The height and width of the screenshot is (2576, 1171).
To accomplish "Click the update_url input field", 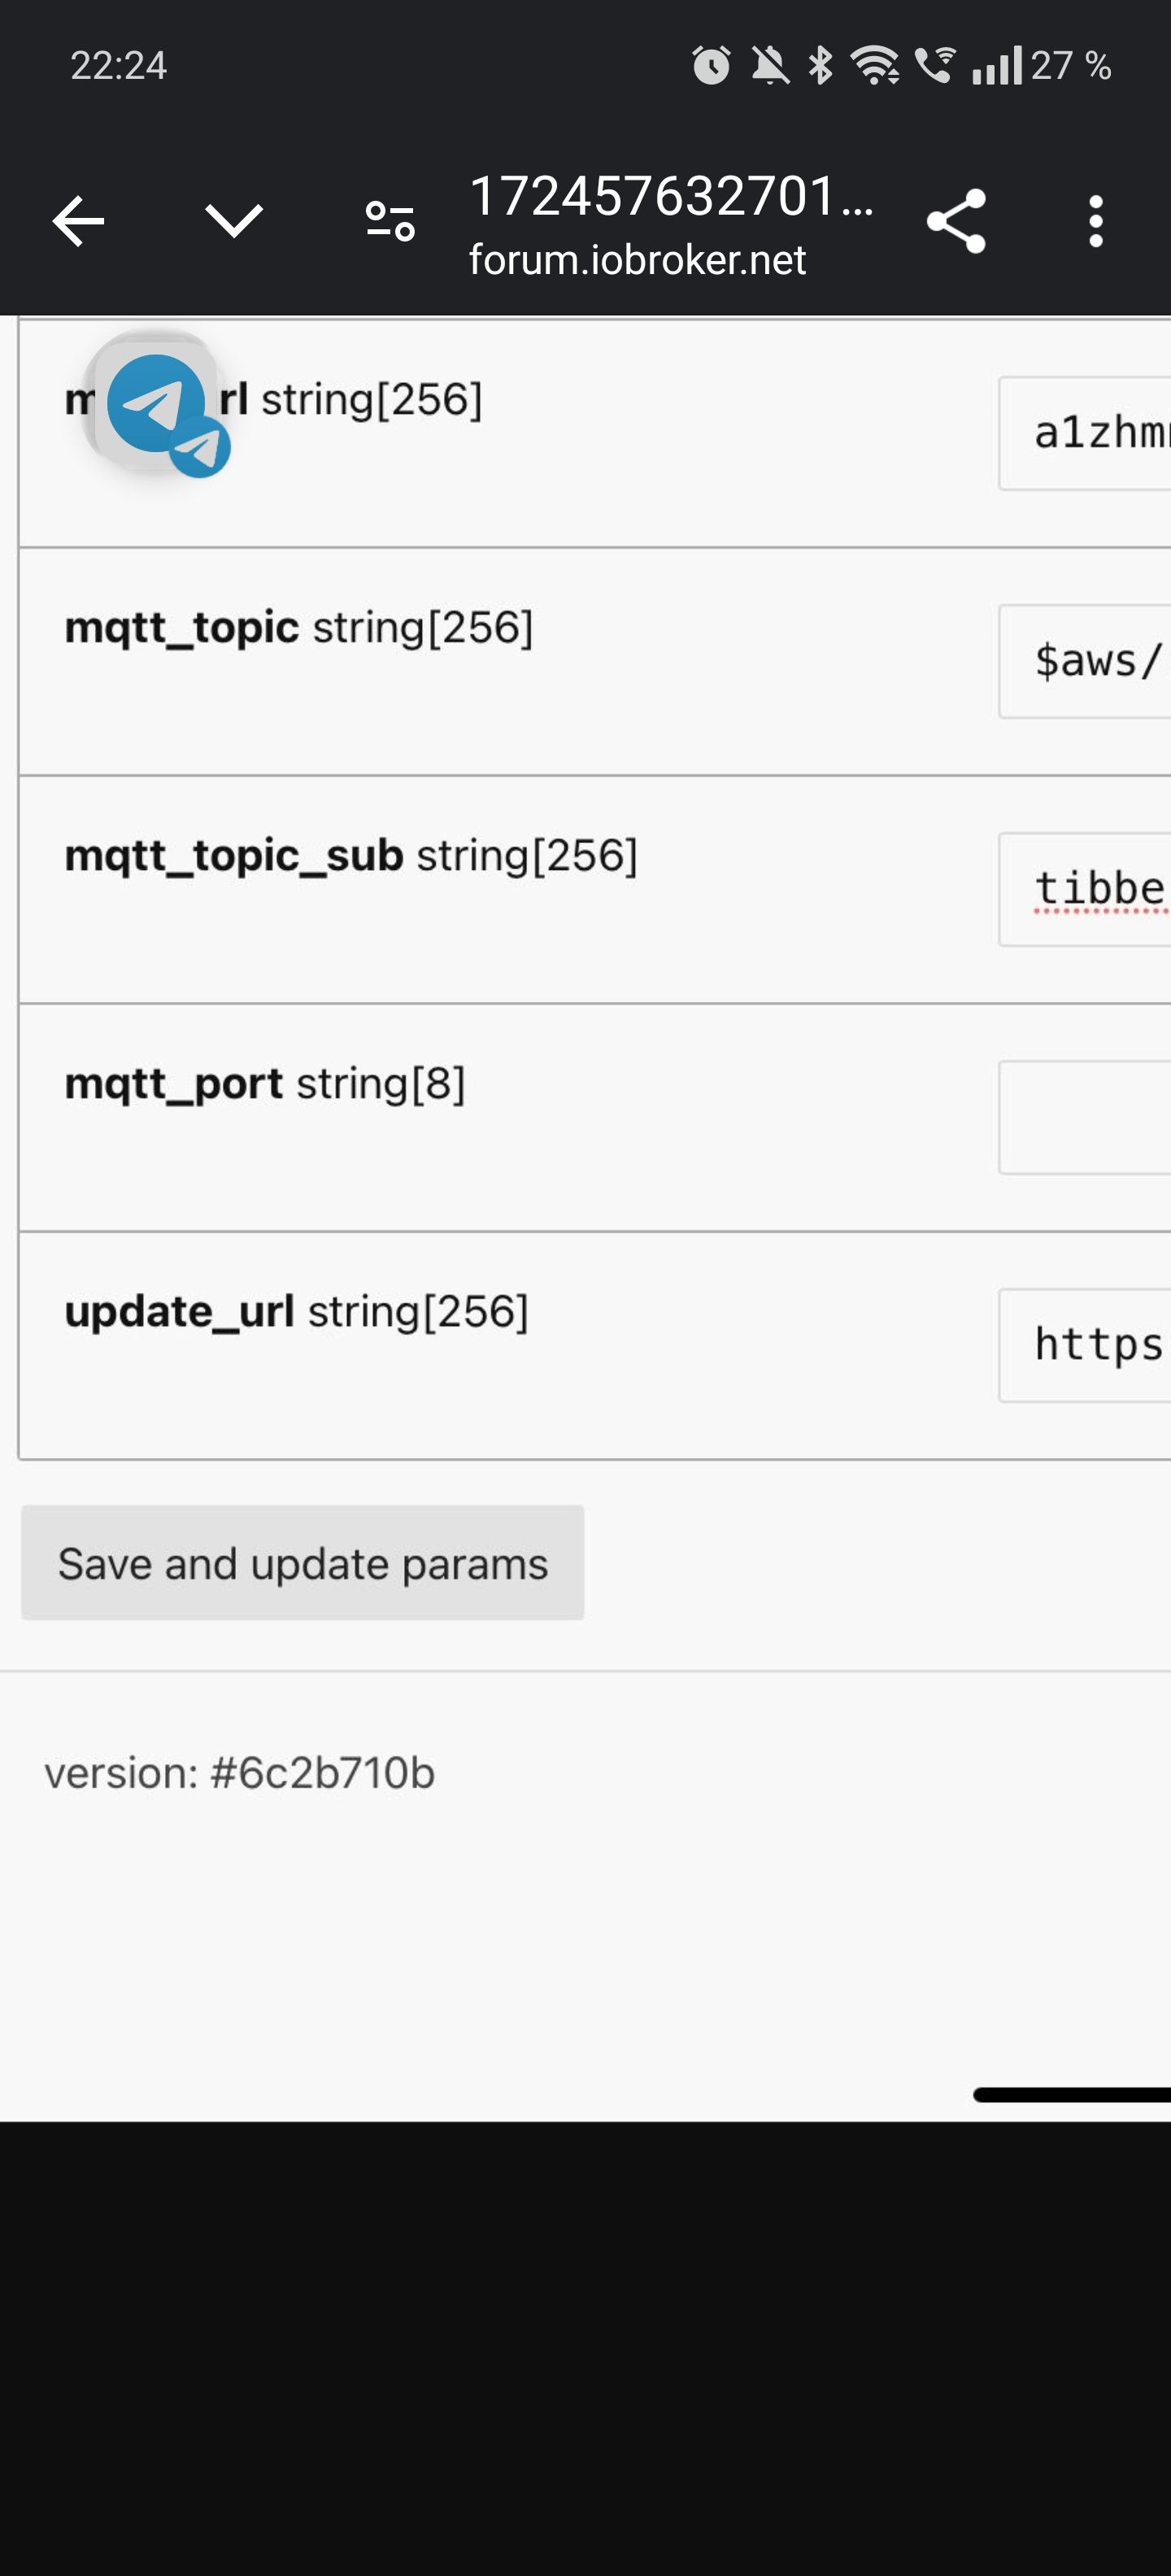I will point(1085,1345).
